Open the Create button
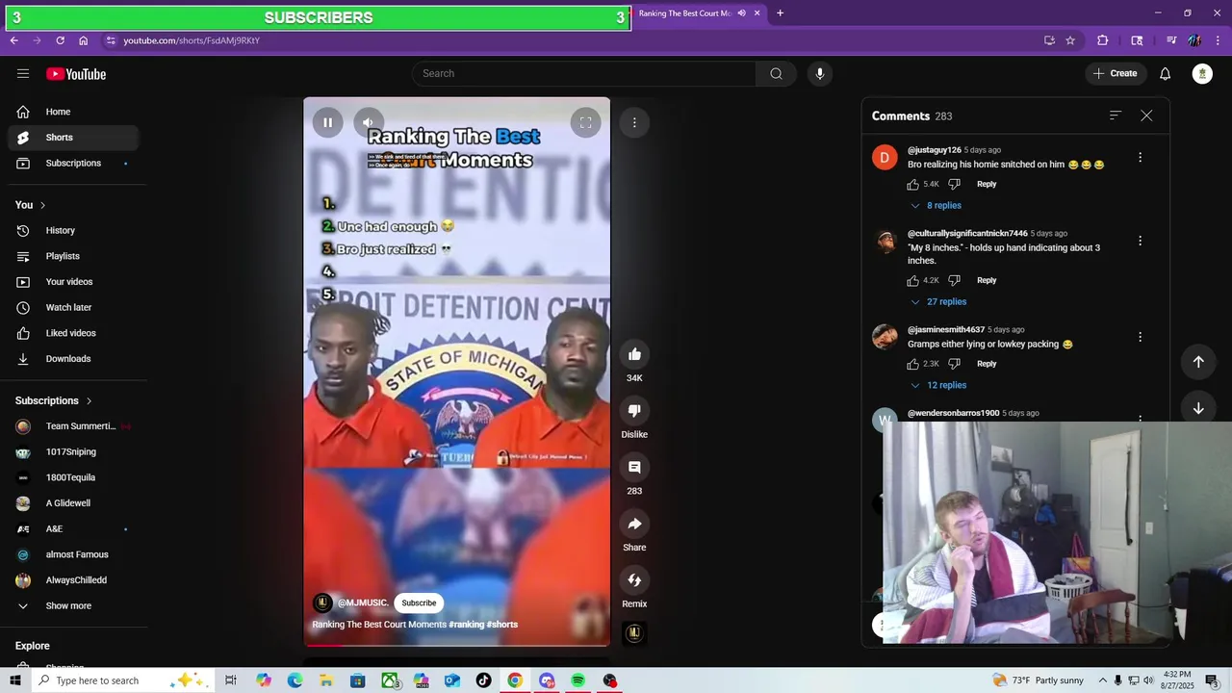The image size is (1232, 693). coord(1115,73)
